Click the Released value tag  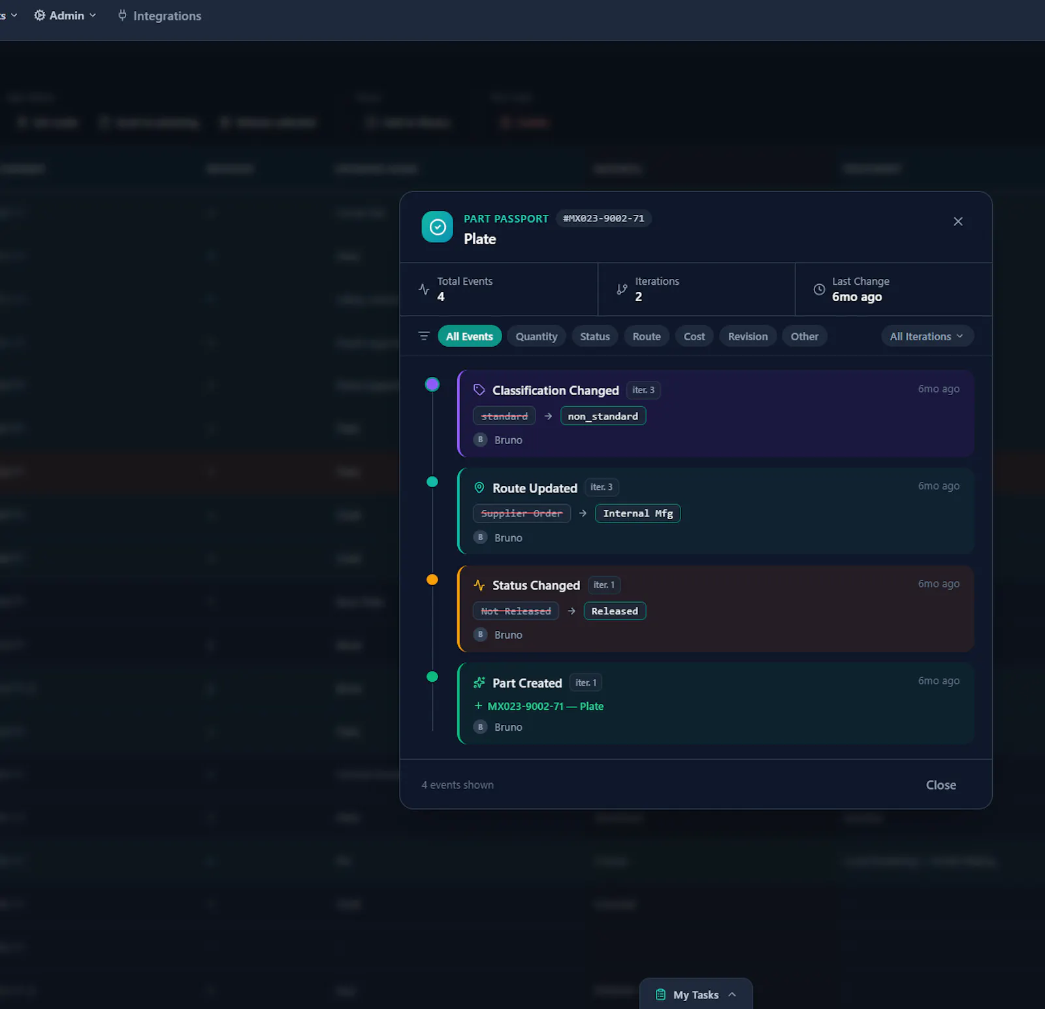pyautogui.click(x=615, y=611)
